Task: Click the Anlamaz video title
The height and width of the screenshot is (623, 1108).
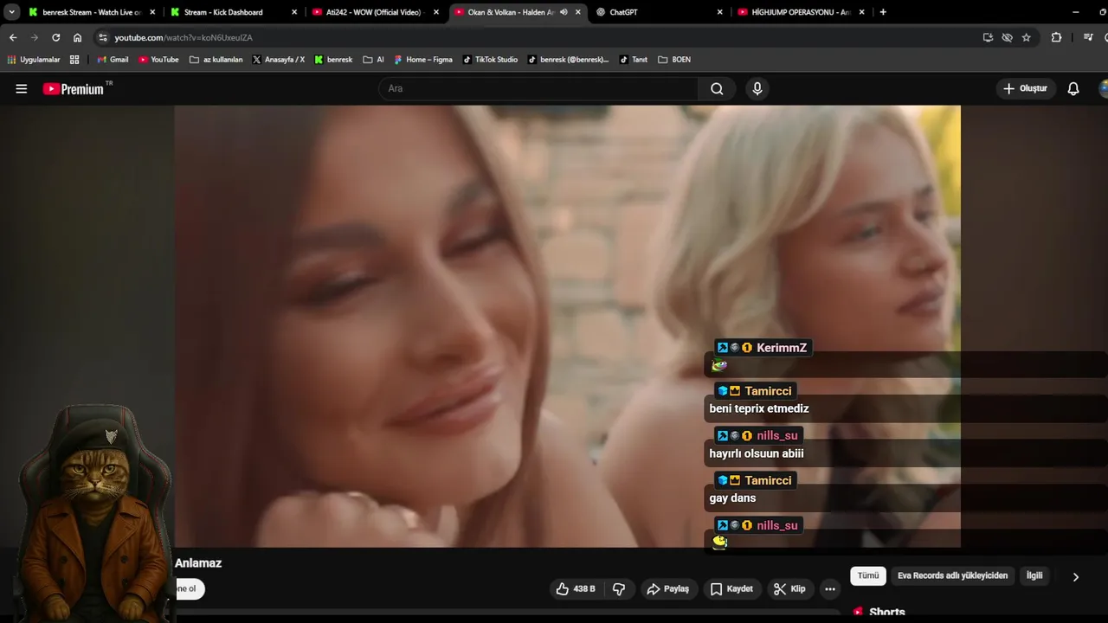Action: coord(198,562)
